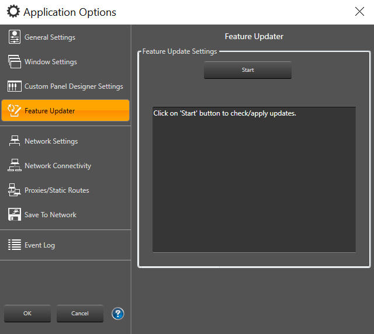Click the 'Feature Updater' page heading

[x=254, y=36]
